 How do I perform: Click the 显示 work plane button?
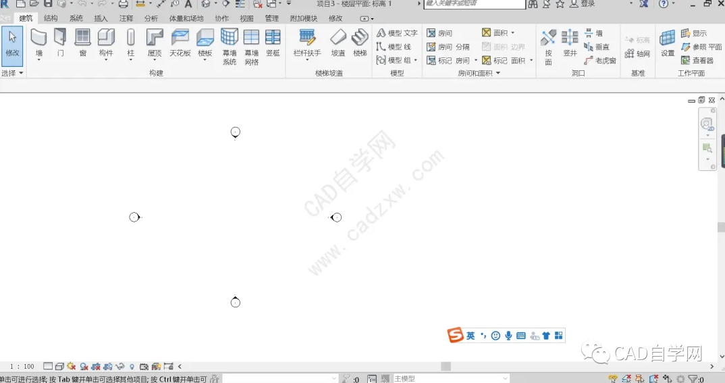(693, 33)
